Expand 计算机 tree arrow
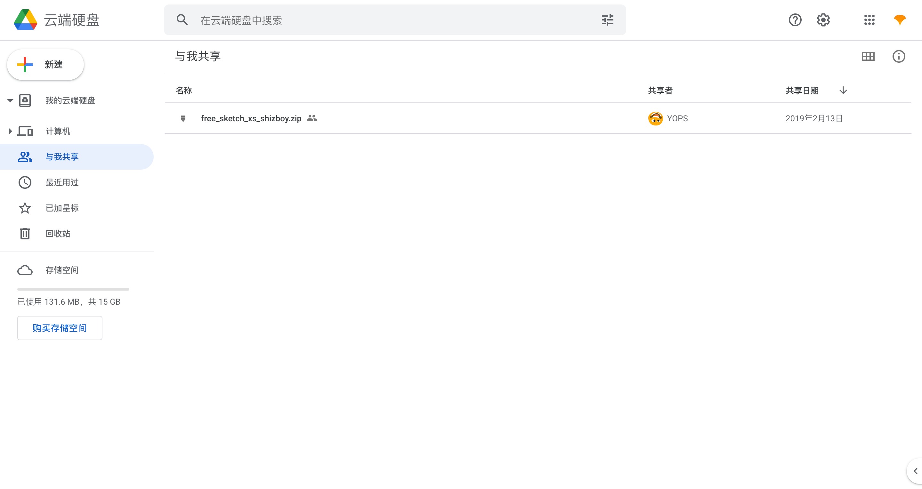This screenshot has height=489, width=922. click(x=10, y=131)
